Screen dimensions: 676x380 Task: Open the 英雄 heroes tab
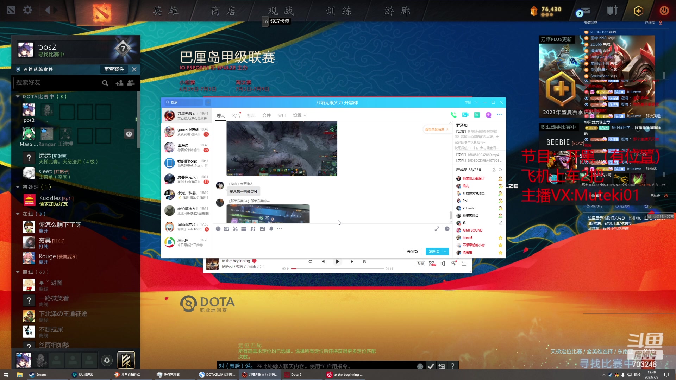point(165,11)
